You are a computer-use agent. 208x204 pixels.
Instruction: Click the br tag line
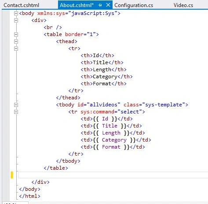click(53, 27)
